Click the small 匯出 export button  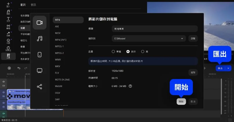click(x=220, y=68)
